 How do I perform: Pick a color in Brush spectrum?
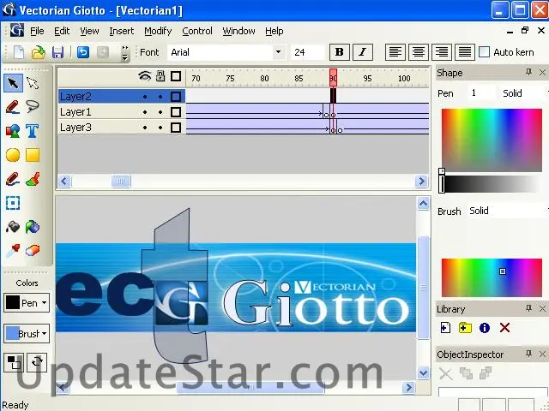[x=492, y=277]
